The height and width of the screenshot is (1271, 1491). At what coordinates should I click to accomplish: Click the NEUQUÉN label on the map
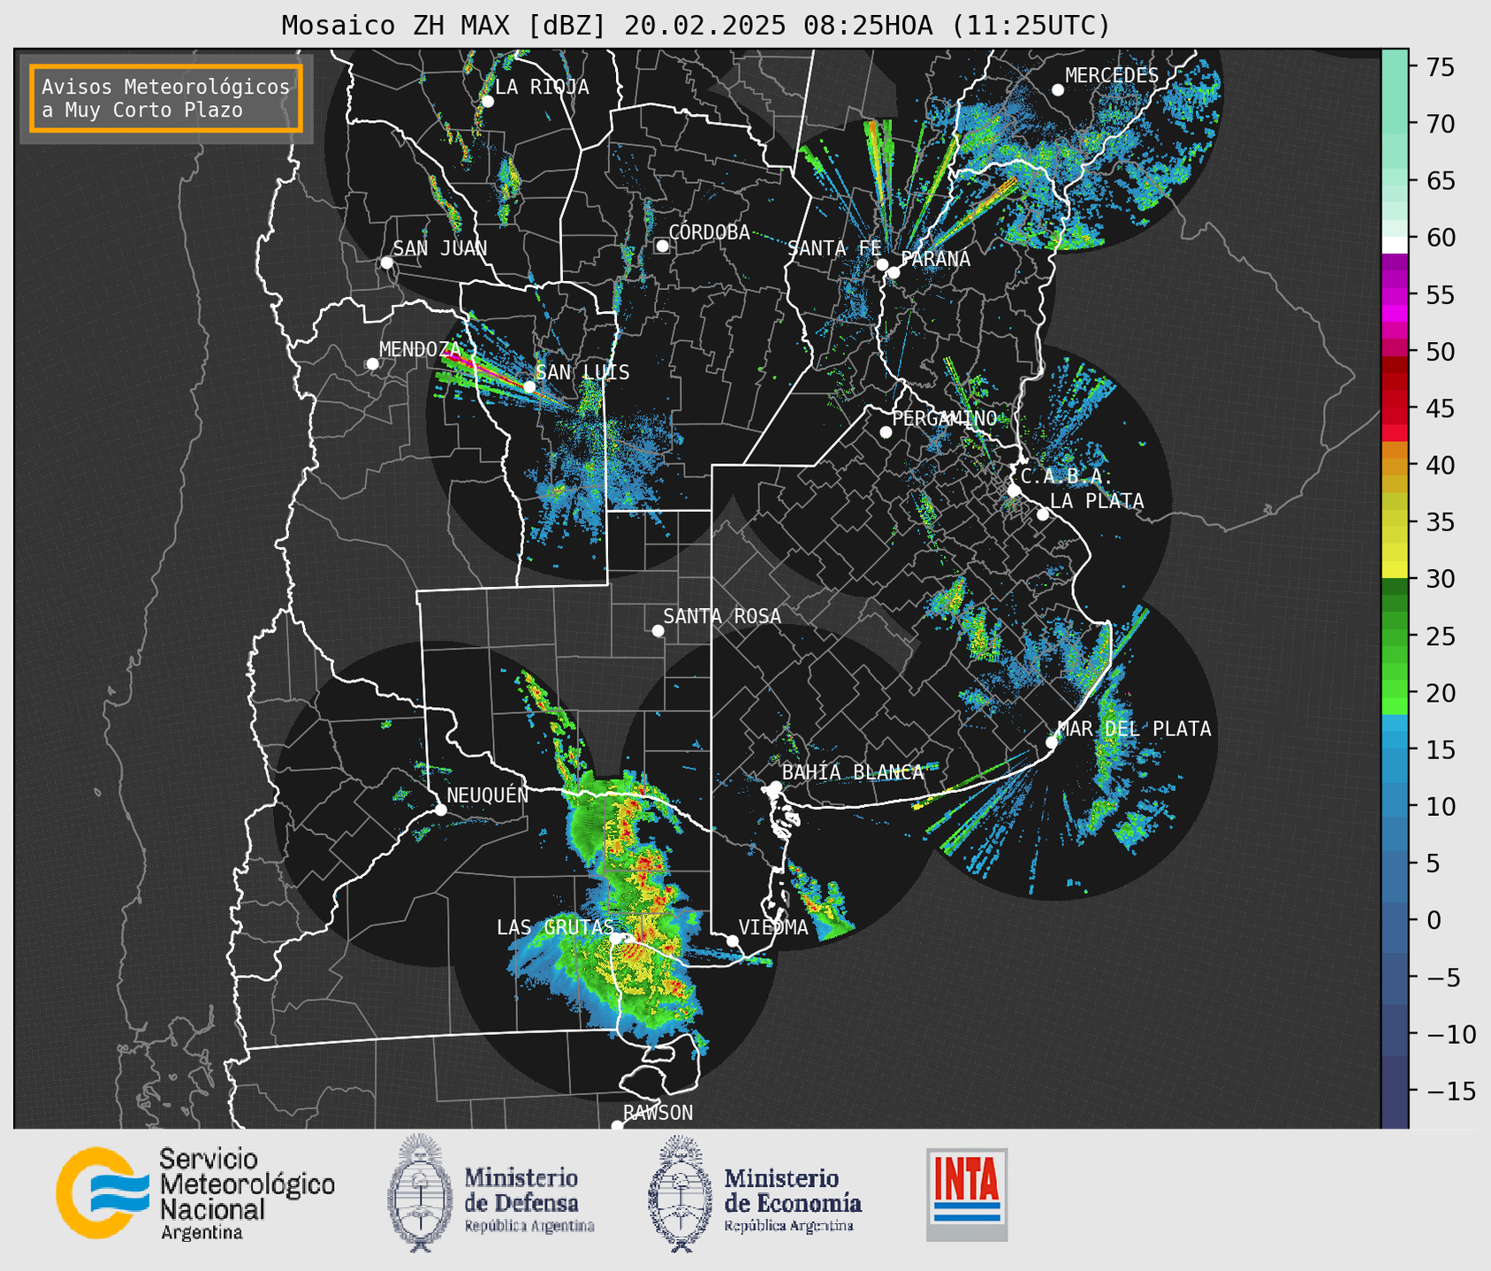pos(488,795)
